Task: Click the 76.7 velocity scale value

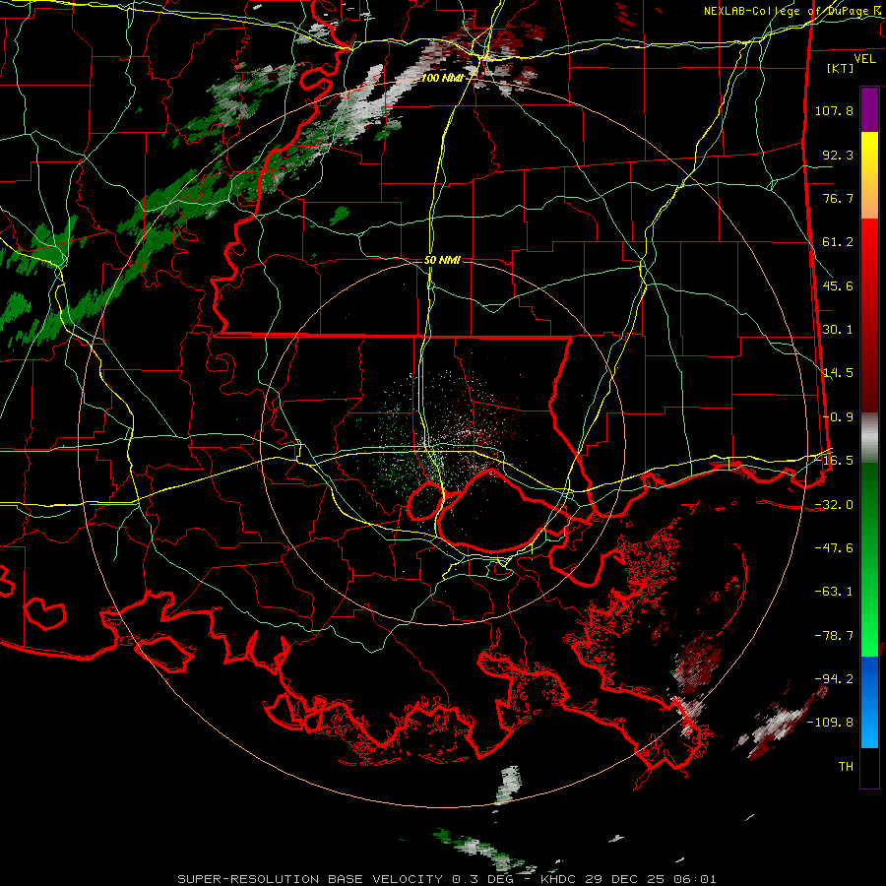Action: [838, 198]
